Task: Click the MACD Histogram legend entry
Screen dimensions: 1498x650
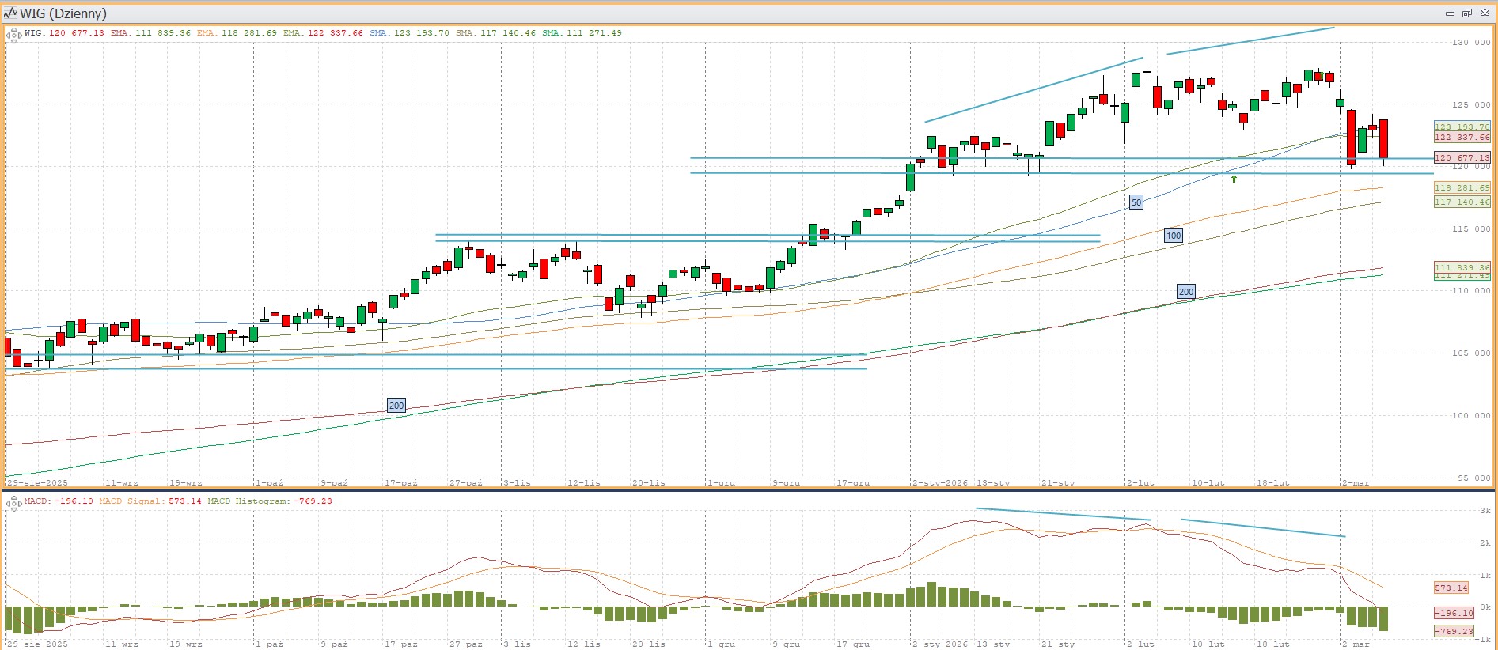Action: [x=270, y=501]
